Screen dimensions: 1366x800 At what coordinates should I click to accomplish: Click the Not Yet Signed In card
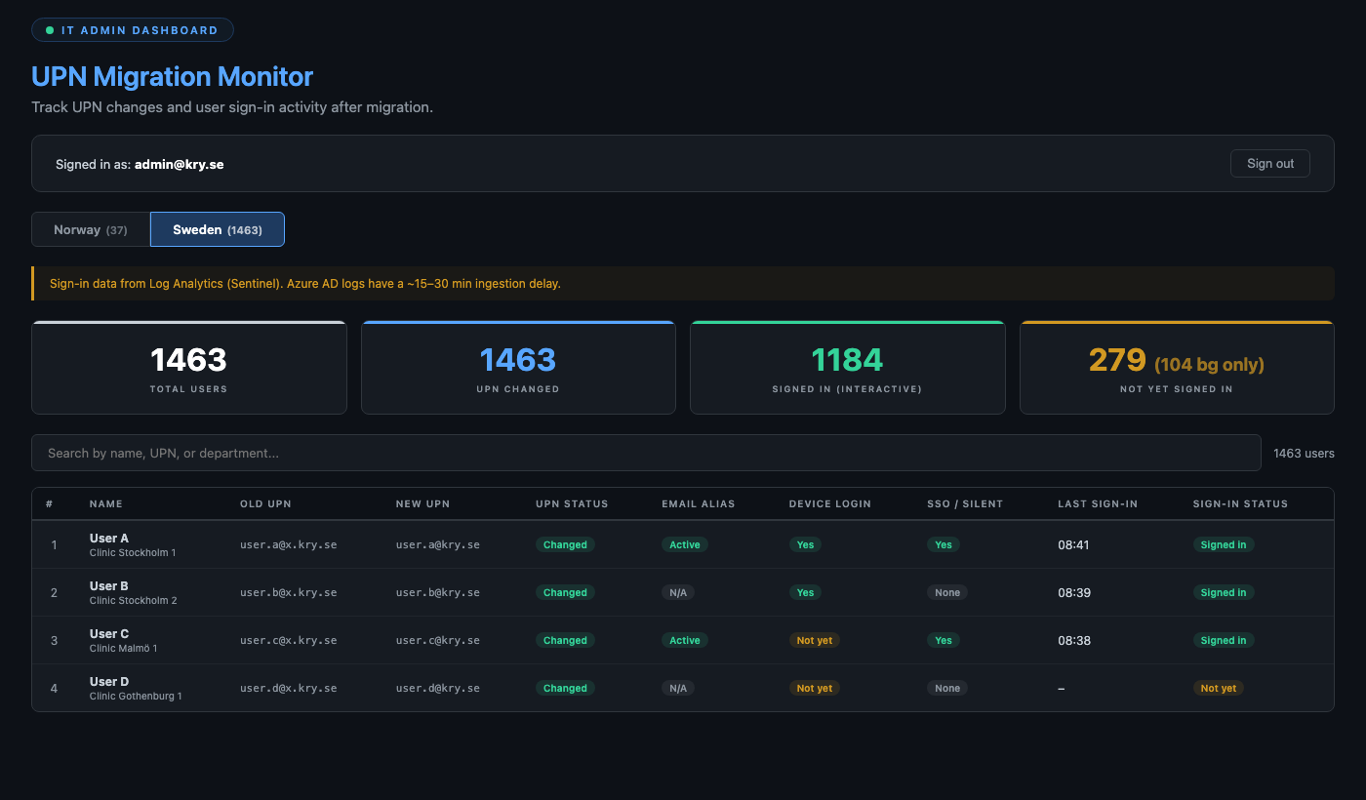click(x=1177, y=368)
